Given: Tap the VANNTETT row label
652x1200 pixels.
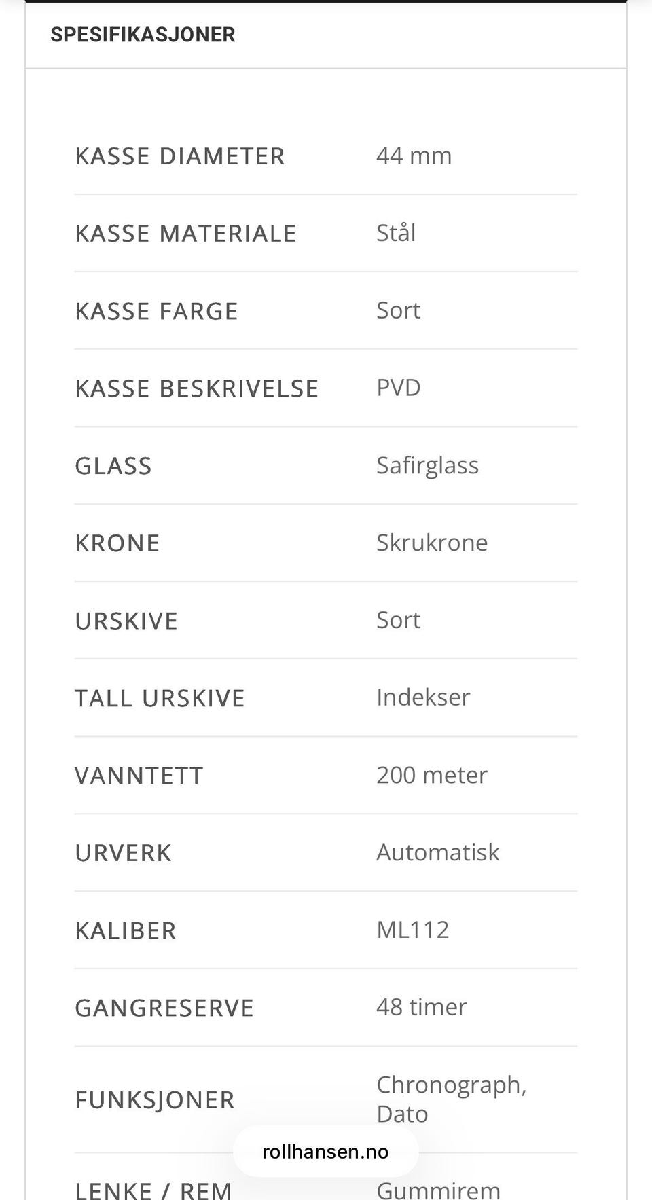Looking at the screenshot, I should tap(139, 776).
